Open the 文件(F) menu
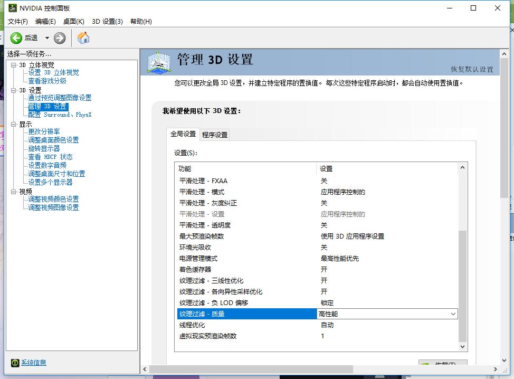Viewport: 514px width, 379px height. click(x=18, y=21)
